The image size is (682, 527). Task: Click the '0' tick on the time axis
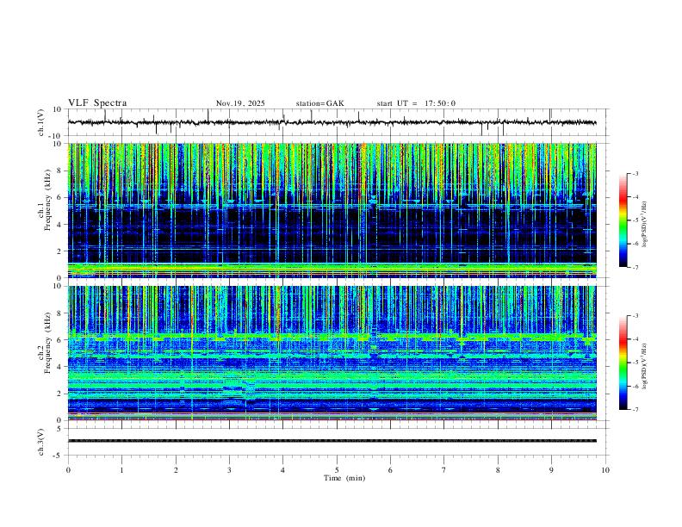coord(68,470)
